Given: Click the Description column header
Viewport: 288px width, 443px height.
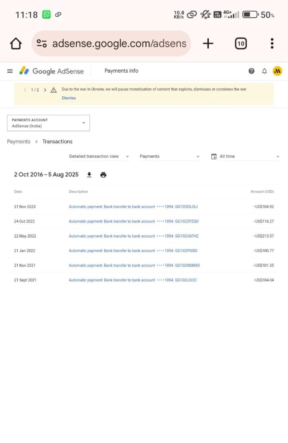Looking at the screenshot, I should tap(78, 192).
